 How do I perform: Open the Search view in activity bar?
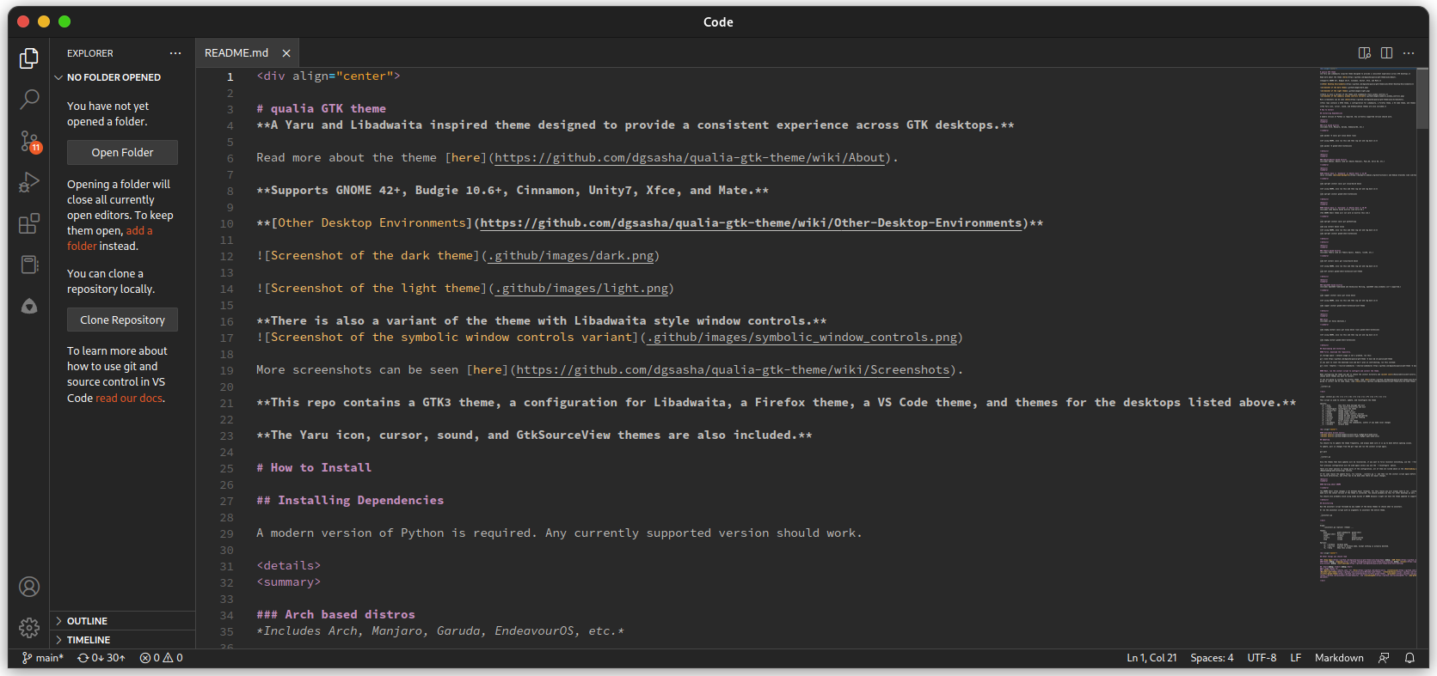[x=29, y=100]
